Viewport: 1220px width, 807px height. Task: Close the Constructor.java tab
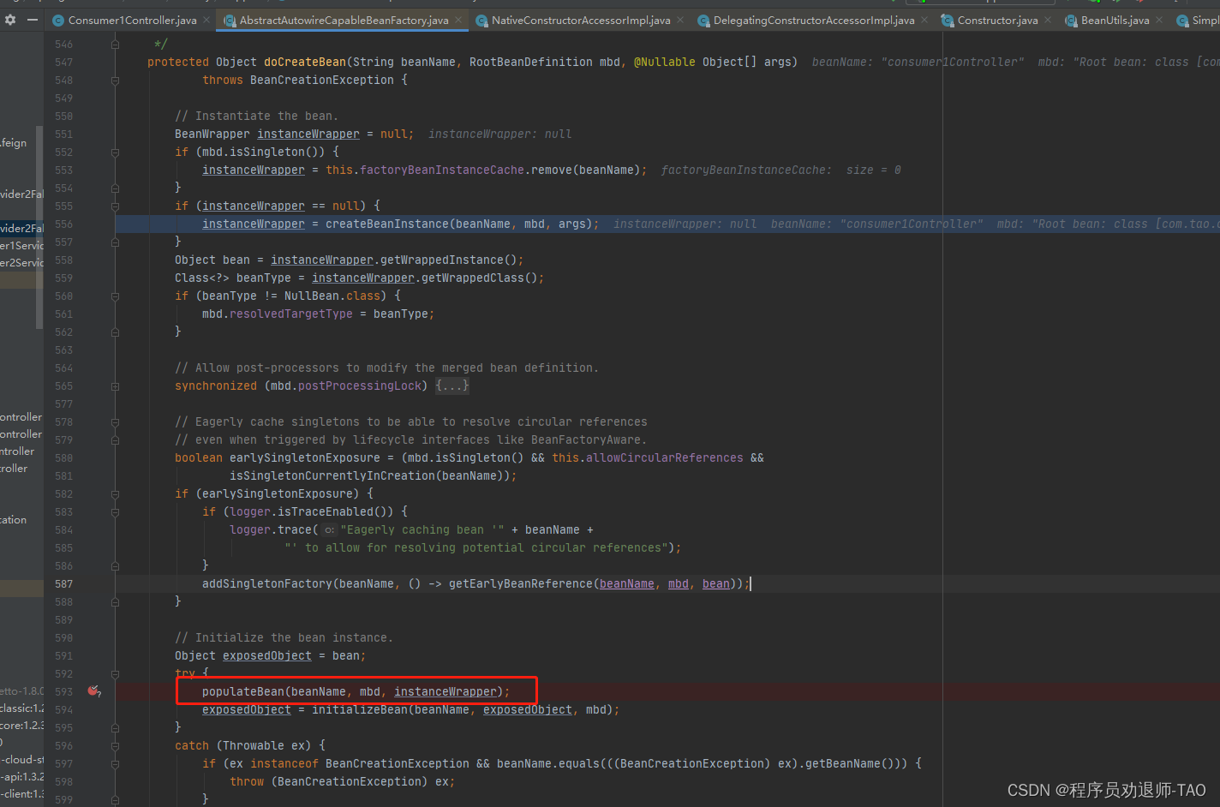click(x=1048, y=20)
